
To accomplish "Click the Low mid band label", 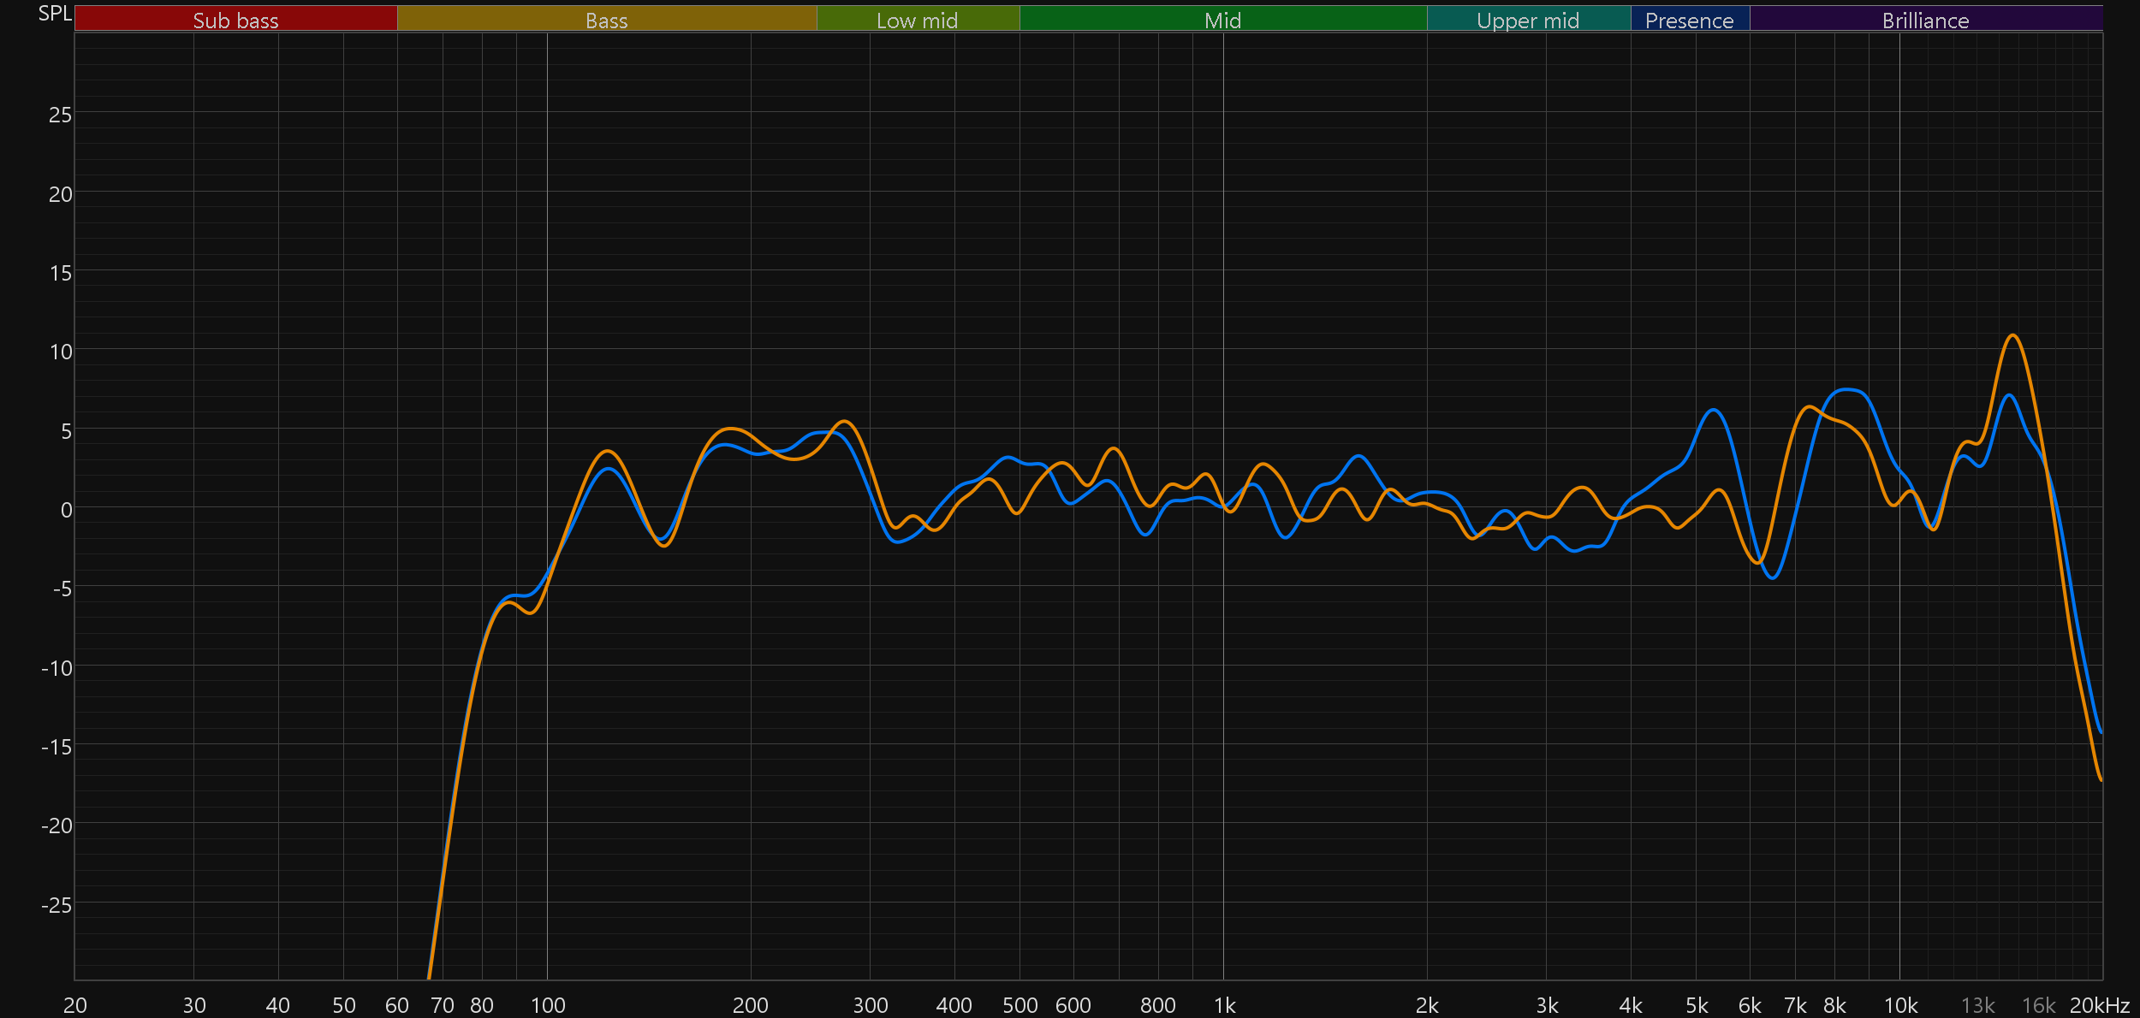I will tap(917, 20).
